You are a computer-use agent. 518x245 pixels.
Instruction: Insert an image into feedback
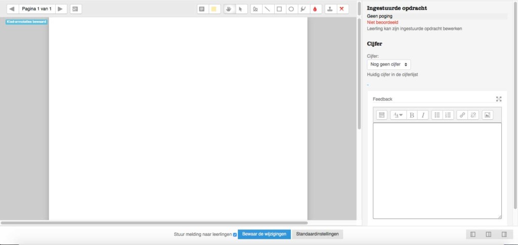(487, 115)
